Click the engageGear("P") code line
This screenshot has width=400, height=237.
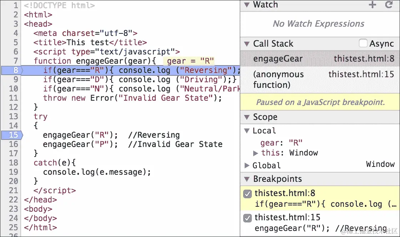(x=132, y=144)
